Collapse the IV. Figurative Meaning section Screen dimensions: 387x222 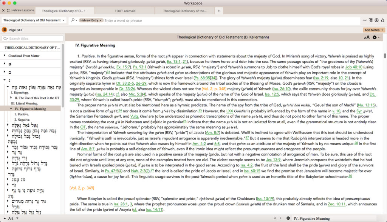(x=11, y=109)
